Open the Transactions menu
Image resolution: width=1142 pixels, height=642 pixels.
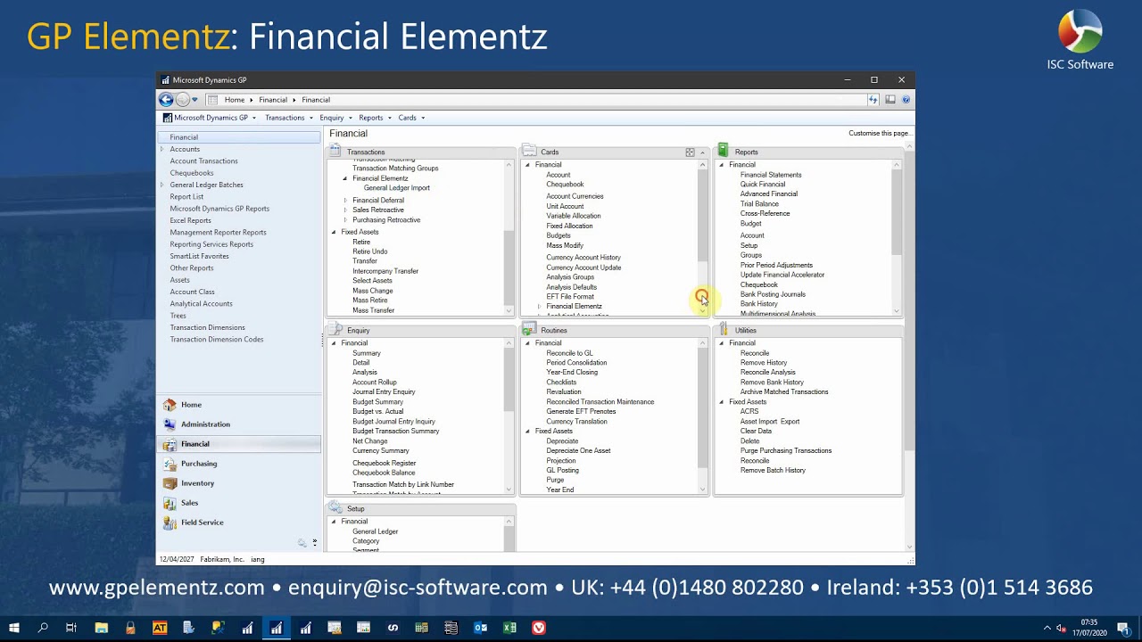tap(288, 118)
